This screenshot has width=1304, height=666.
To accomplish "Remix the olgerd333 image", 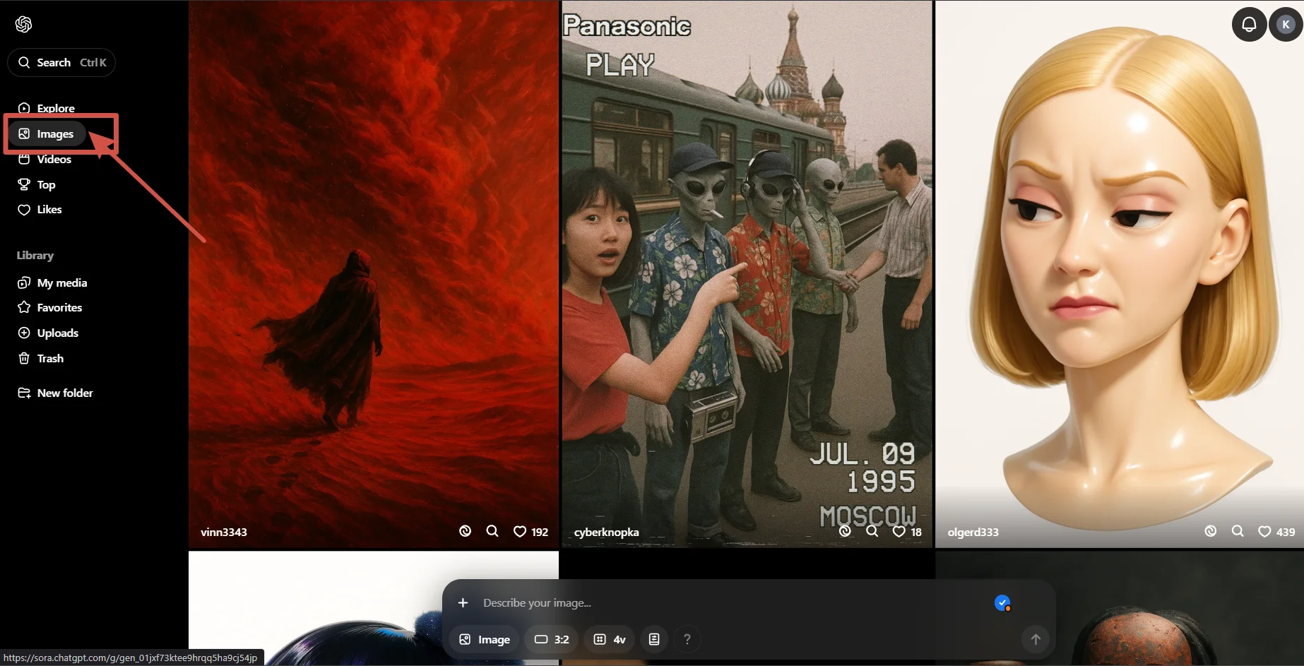I will (x=1210, y=531).
